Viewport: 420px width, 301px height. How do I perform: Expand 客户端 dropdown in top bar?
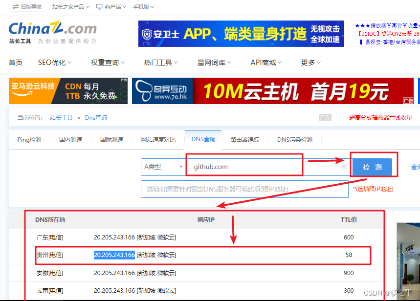coord(111,7)
